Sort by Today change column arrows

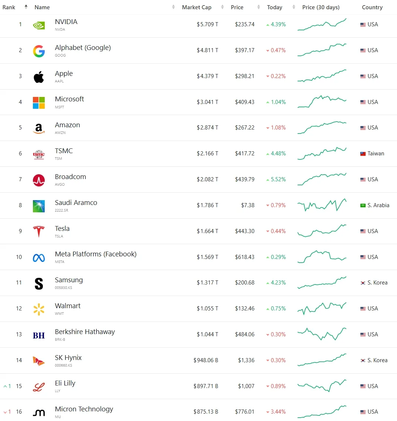tap(294, 7)
